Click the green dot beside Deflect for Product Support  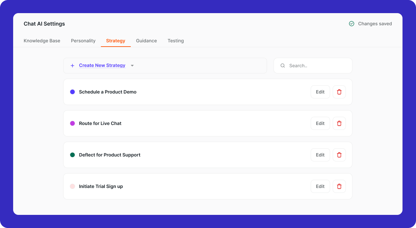(72, 155)
